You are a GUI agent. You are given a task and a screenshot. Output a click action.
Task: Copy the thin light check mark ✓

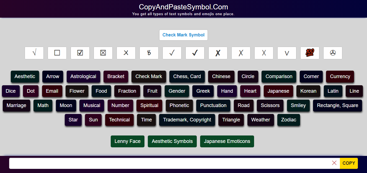click(172, 53)
